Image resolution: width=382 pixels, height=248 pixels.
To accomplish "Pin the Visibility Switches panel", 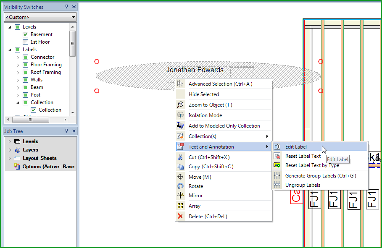I will coord(66,7).
